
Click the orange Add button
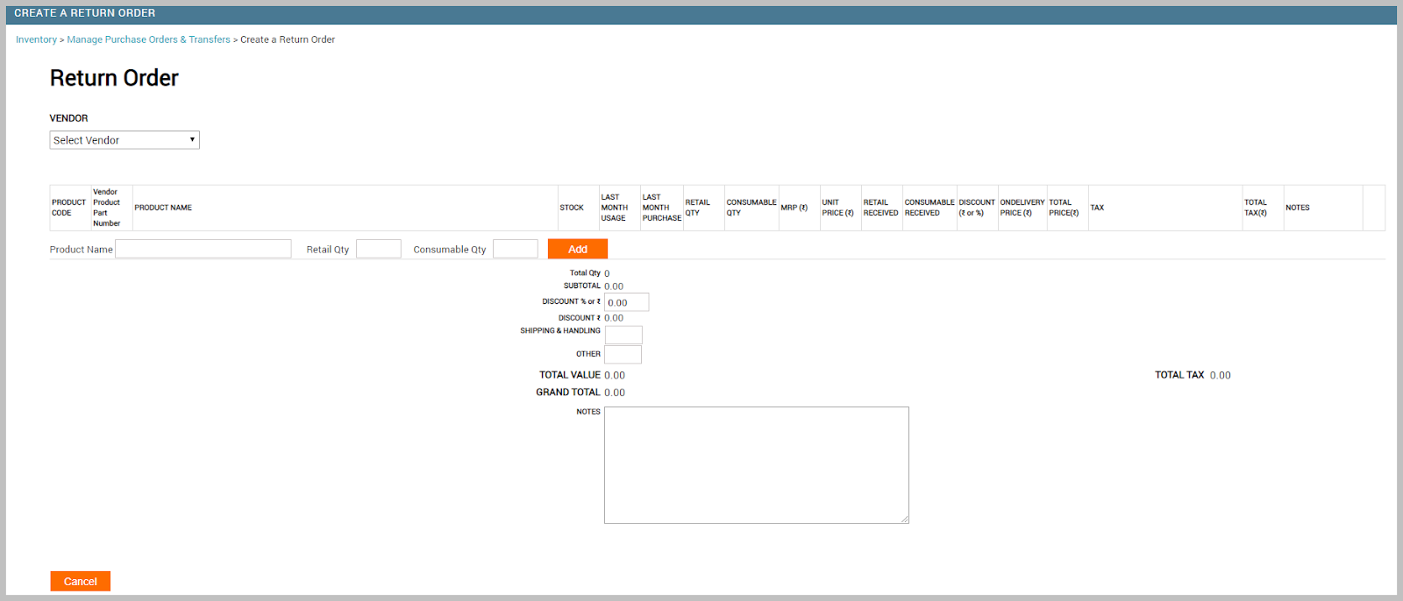click(x=578, y=249)
